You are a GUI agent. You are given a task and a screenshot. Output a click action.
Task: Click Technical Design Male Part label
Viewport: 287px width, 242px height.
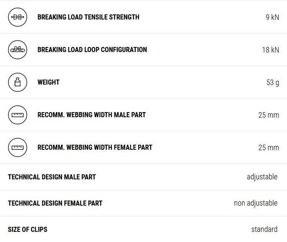52,177
